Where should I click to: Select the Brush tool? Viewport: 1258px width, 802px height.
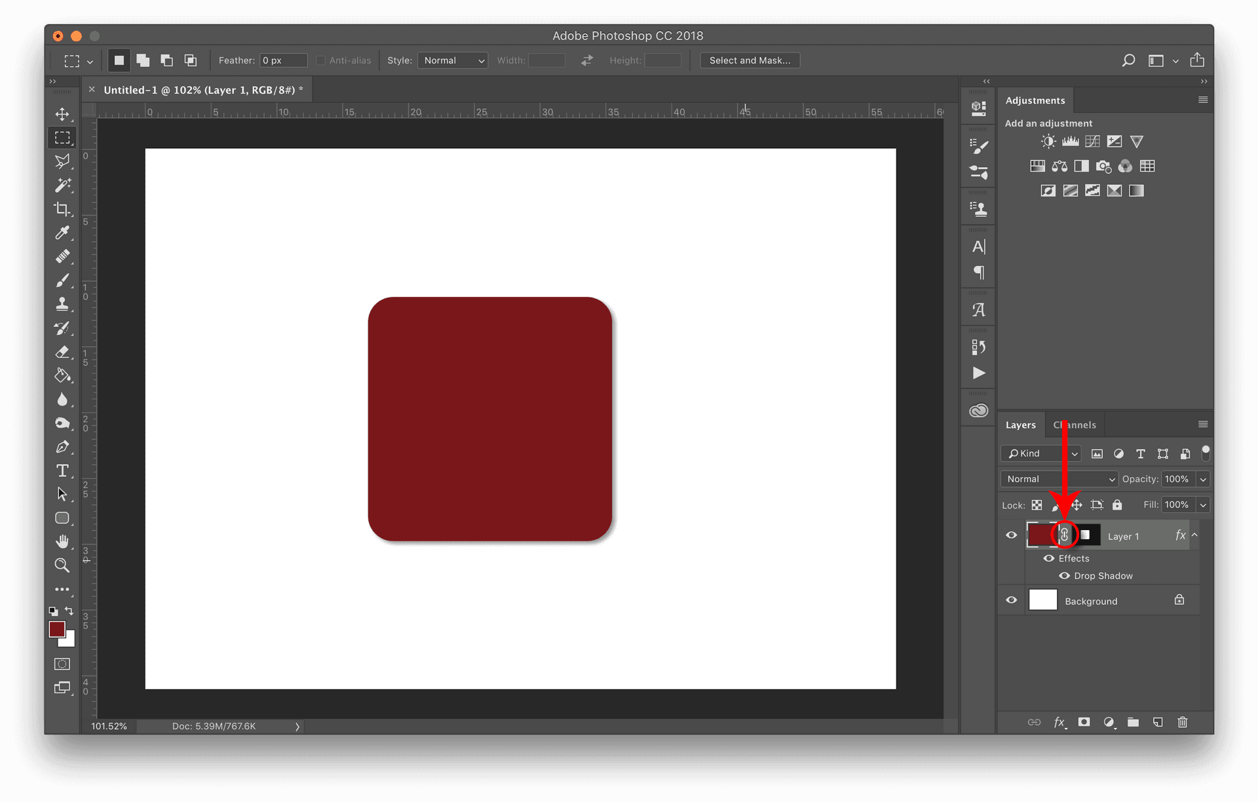[62, 280]
